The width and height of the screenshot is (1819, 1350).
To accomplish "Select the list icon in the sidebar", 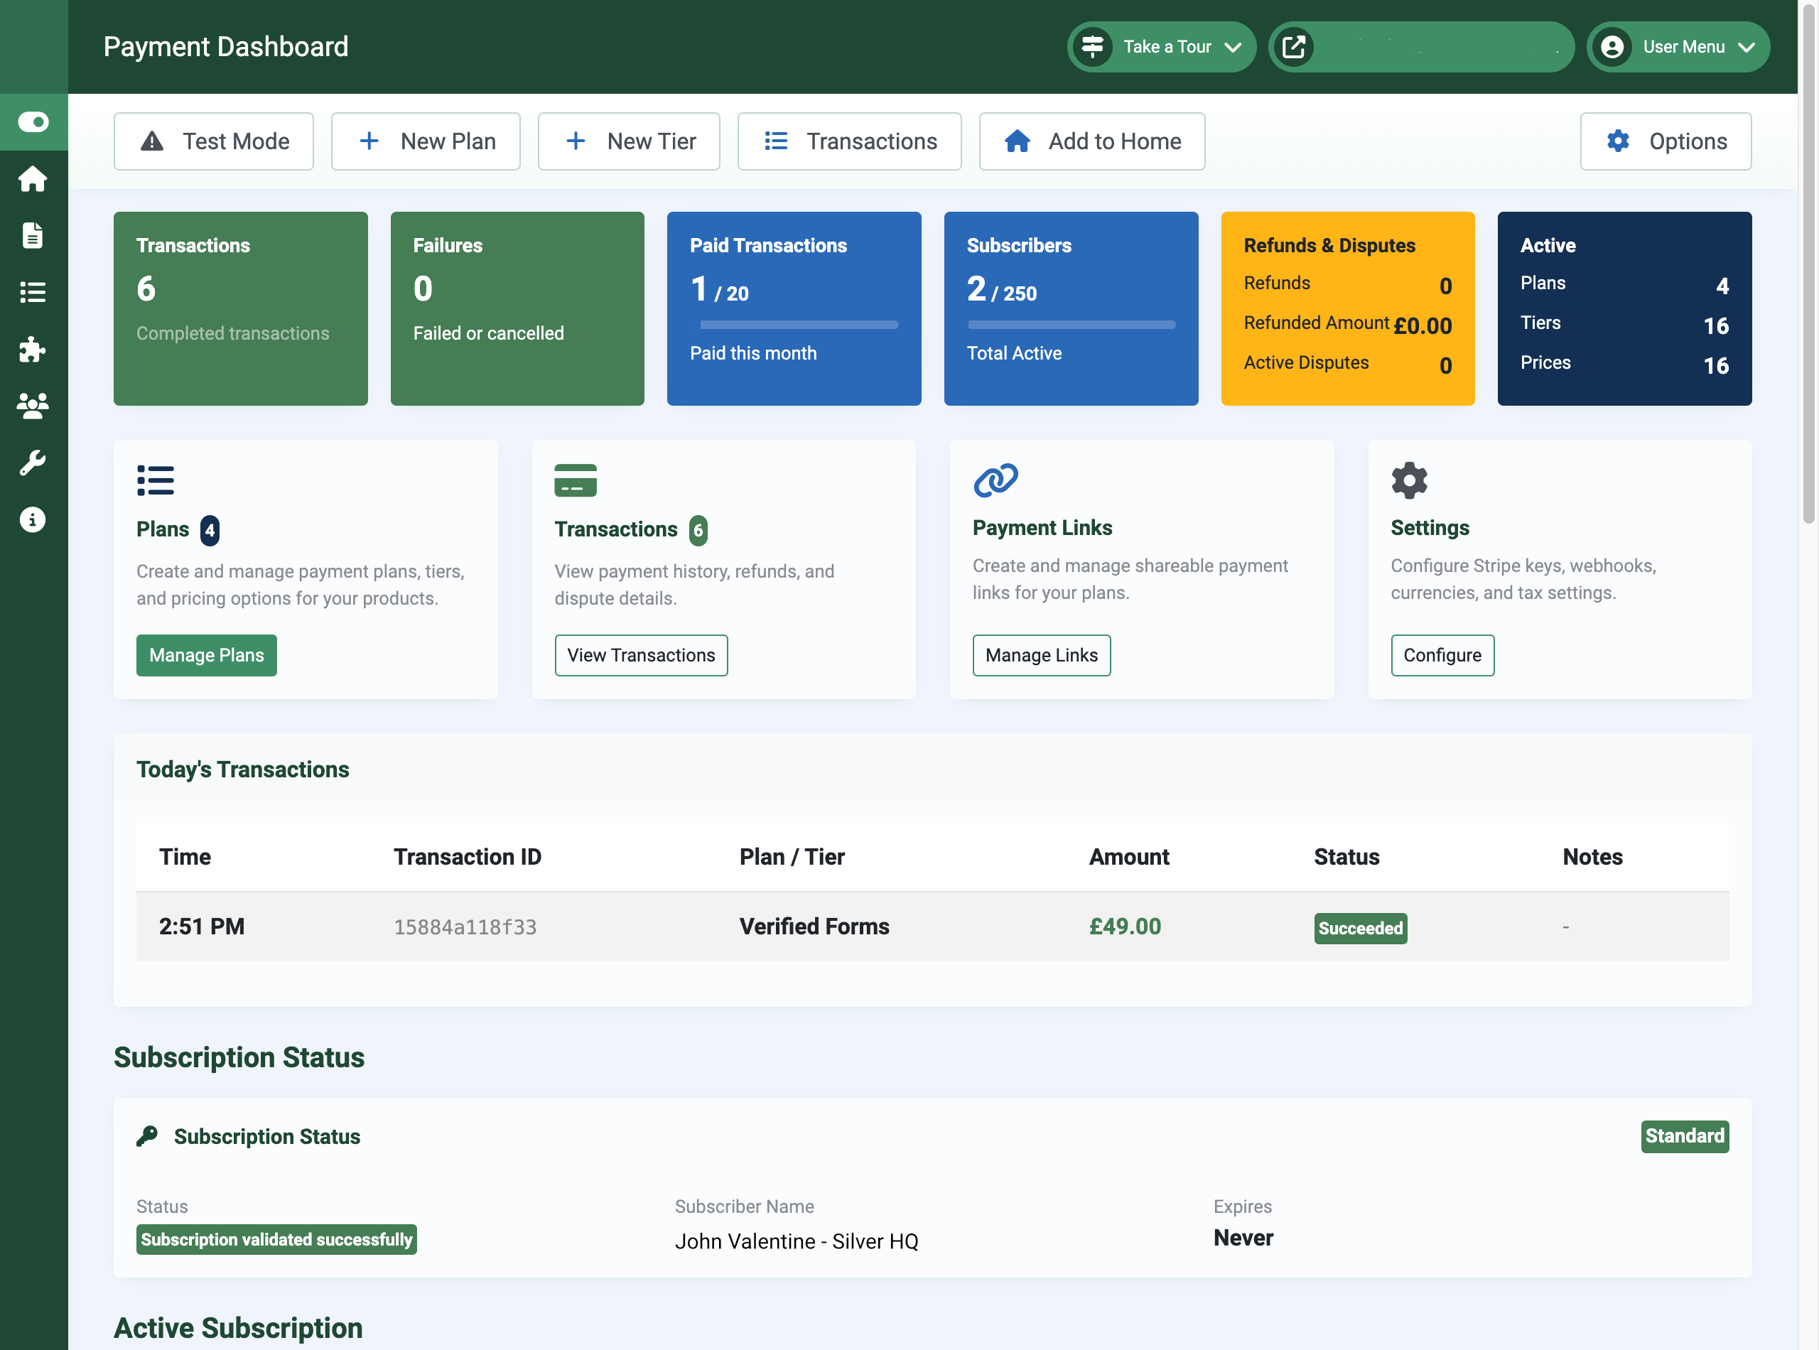I will click(x=33, y=293).
